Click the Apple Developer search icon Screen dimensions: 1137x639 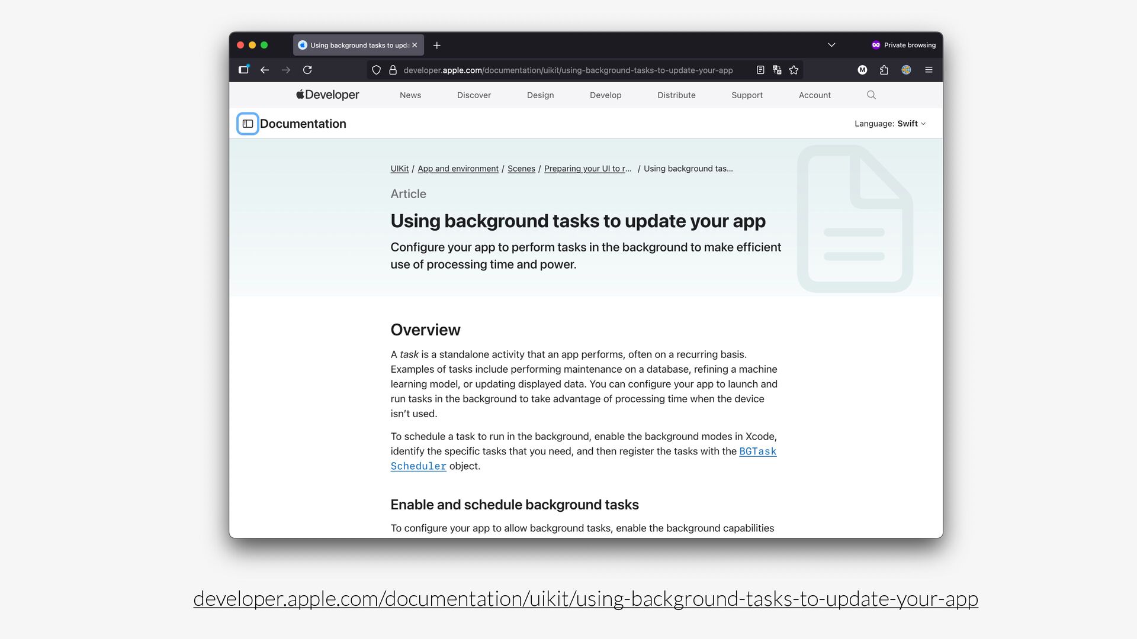click(871, 95)
